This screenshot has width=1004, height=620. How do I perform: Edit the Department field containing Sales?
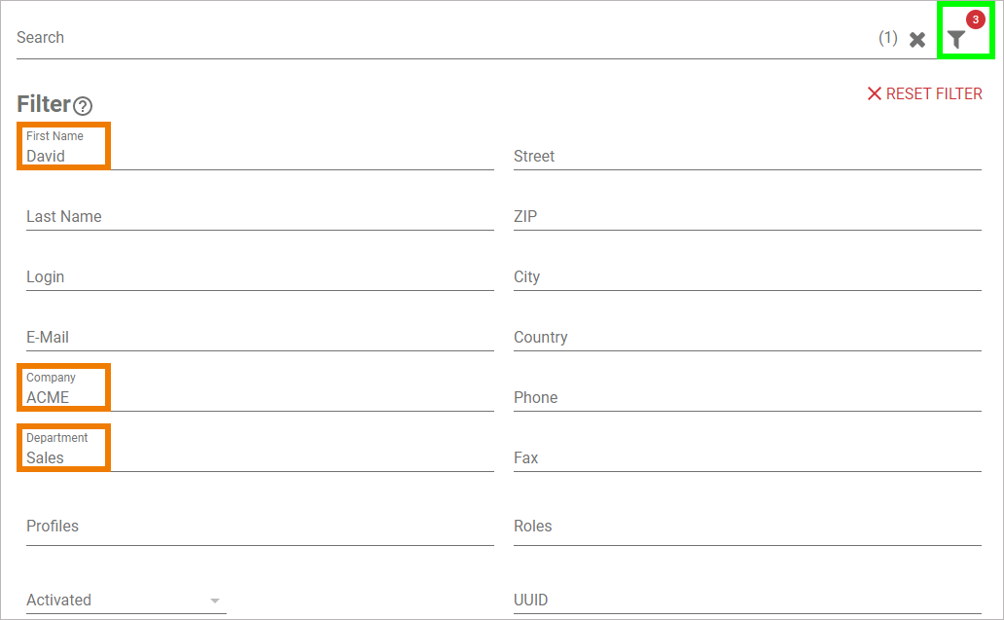pos(259,457)
